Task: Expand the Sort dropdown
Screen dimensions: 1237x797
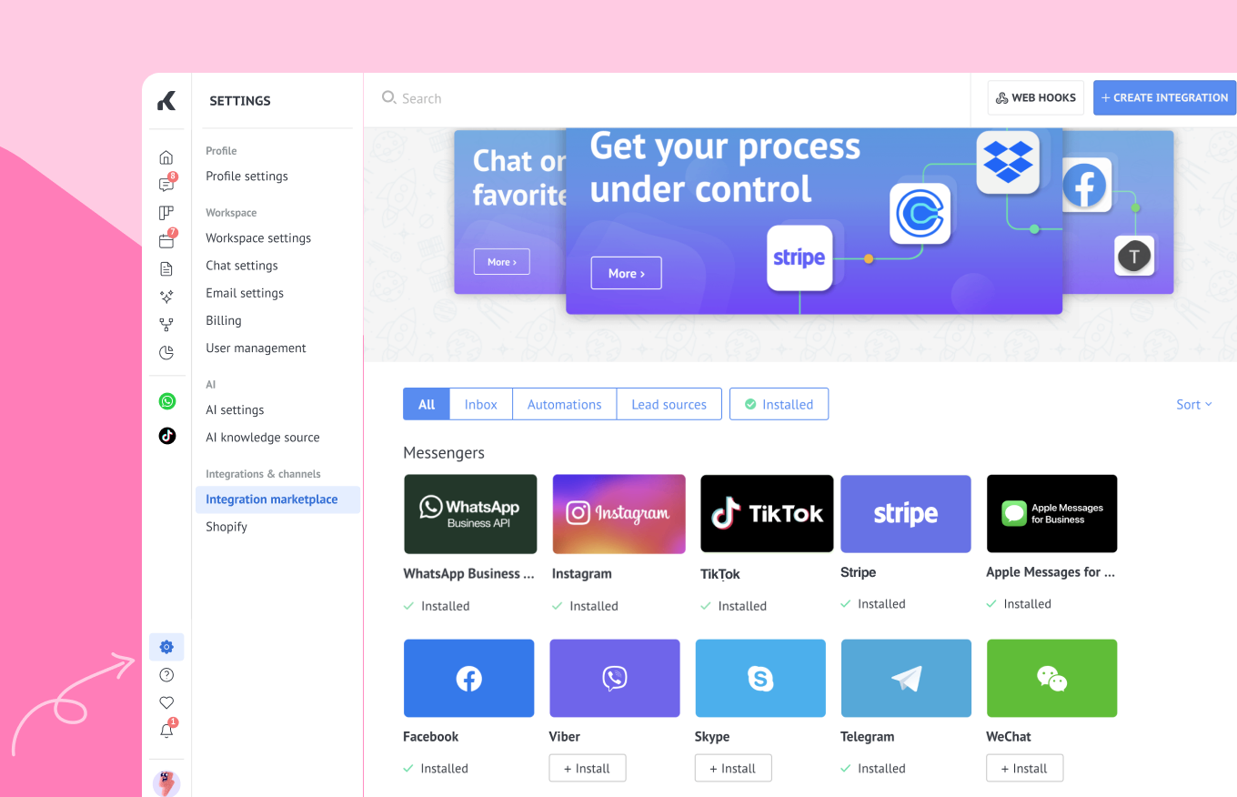Action: click(x=1193, y=405)
